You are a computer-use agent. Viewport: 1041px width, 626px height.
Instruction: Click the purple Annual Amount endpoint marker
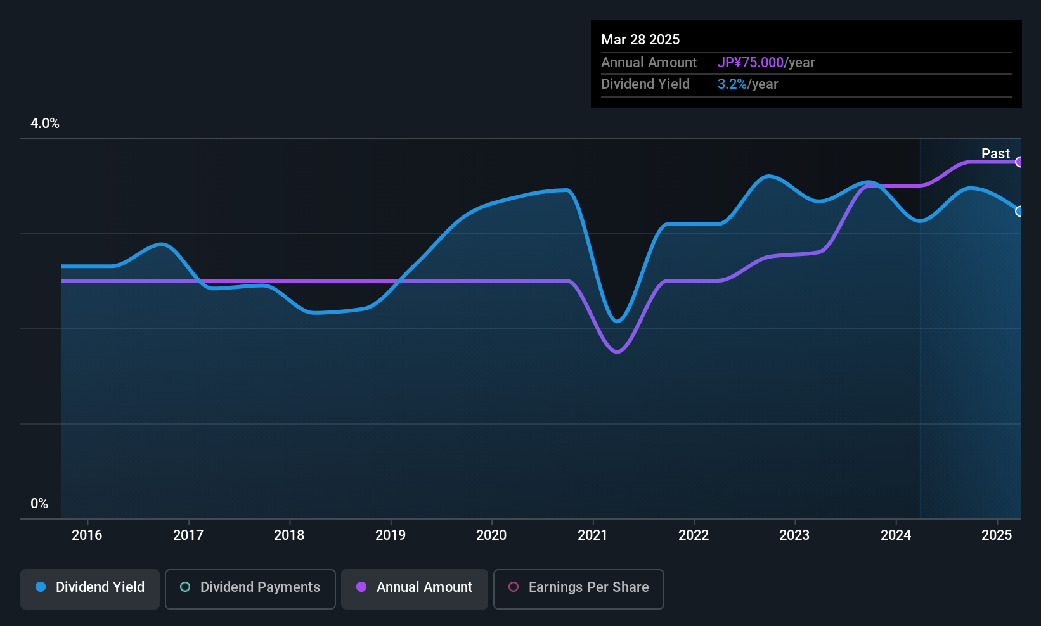point(1019,162)
